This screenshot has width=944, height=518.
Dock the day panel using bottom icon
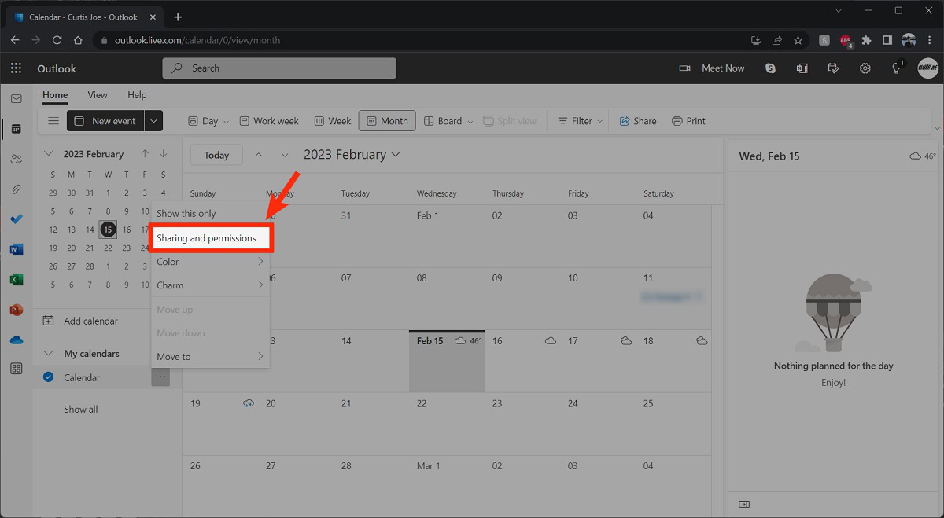[x=744, y=504]
